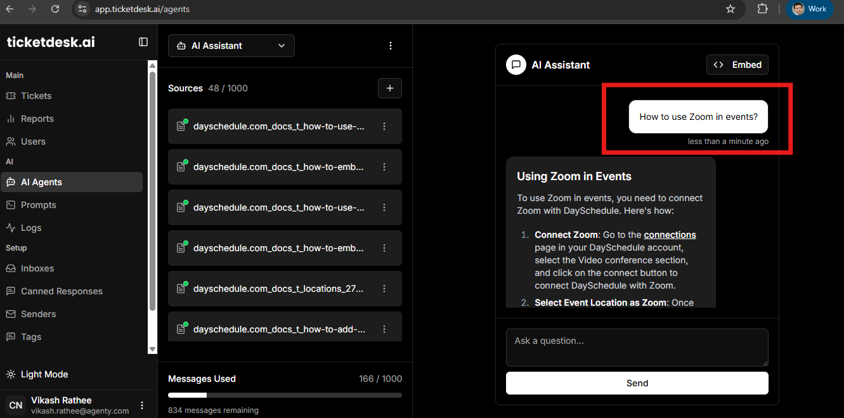Open the first how-to-use source file
844x418 pixels.
tap(285, 126)
